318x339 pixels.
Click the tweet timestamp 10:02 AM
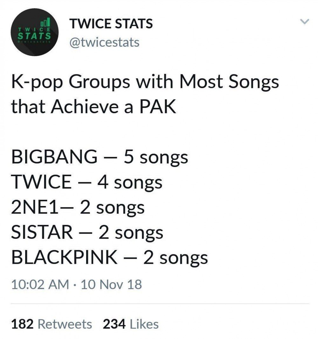pos(40,284)
